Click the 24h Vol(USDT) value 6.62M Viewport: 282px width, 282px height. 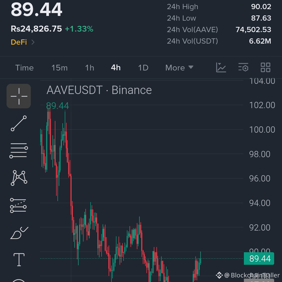click(x=260, y=41)
